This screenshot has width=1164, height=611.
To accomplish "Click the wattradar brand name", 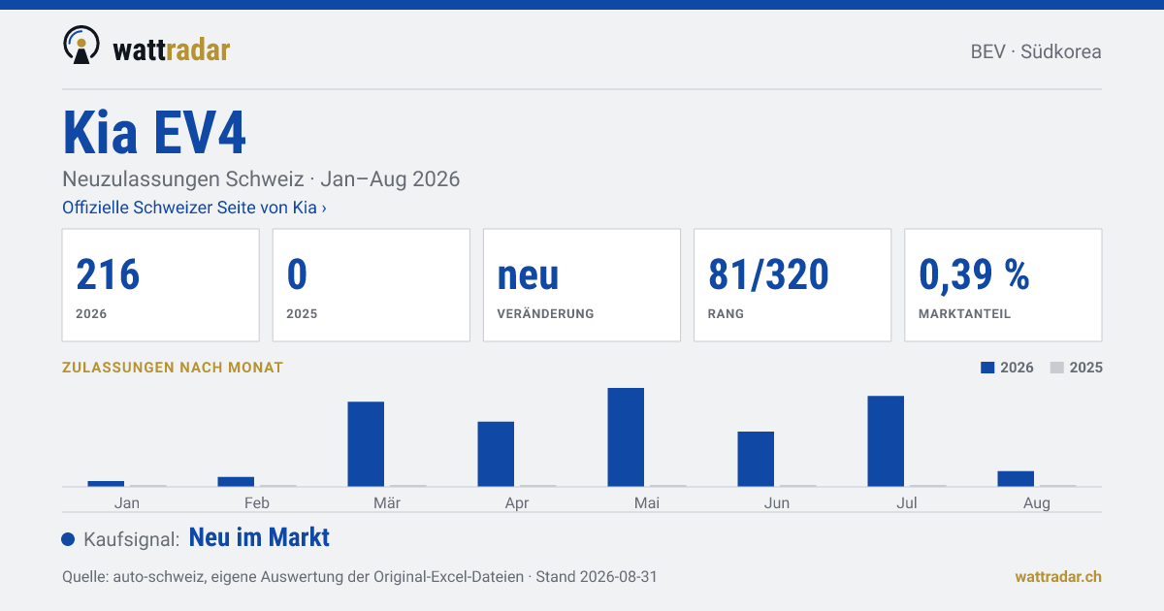I will pyautogui.click(x=172, y=49).
